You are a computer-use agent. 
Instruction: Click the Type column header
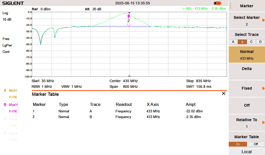[63, 104]
